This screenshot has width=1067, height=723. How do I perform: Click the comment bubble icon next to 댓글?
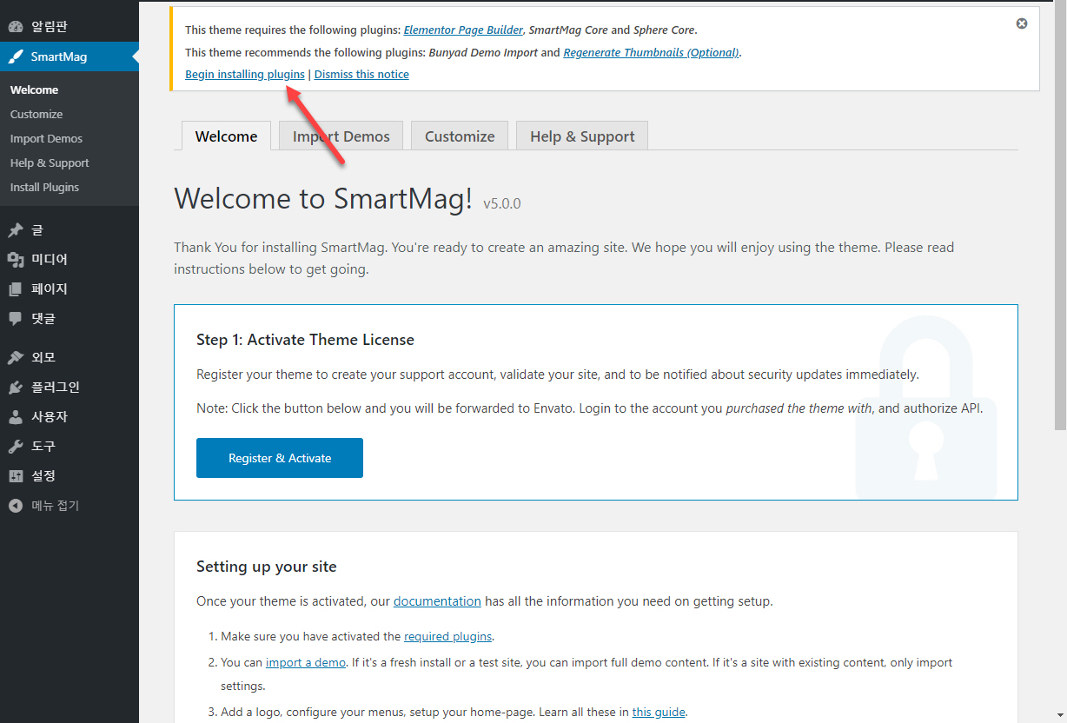(x=16, y=319)
